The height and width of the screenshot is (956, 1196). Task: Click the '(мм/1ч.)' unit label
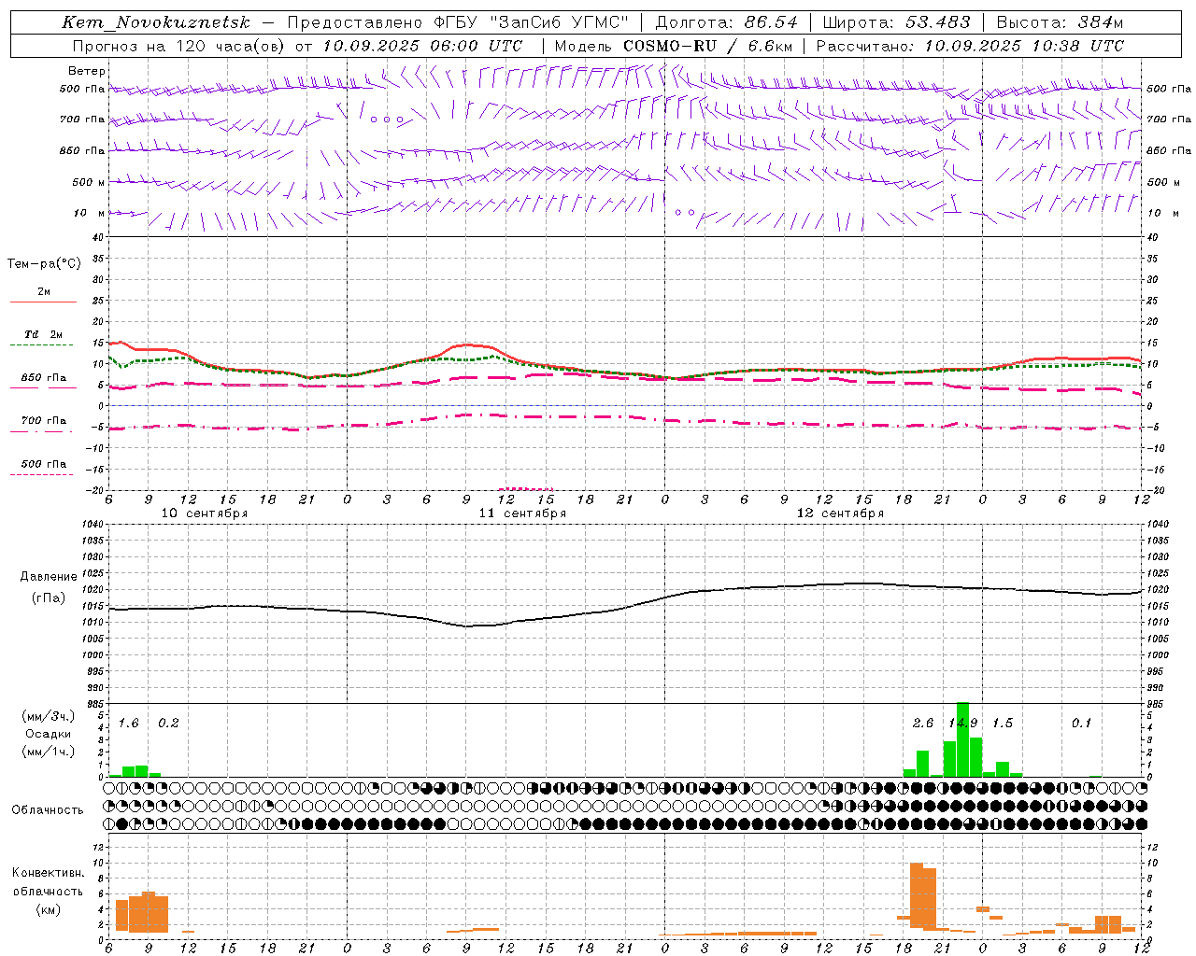[49, 752]
